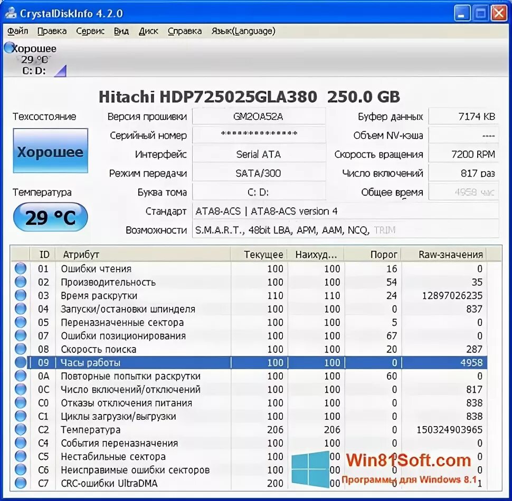The height and width of the screenshot is (501, 512).
Task: Click the Наихуд... column header
Action: [316, 254]
